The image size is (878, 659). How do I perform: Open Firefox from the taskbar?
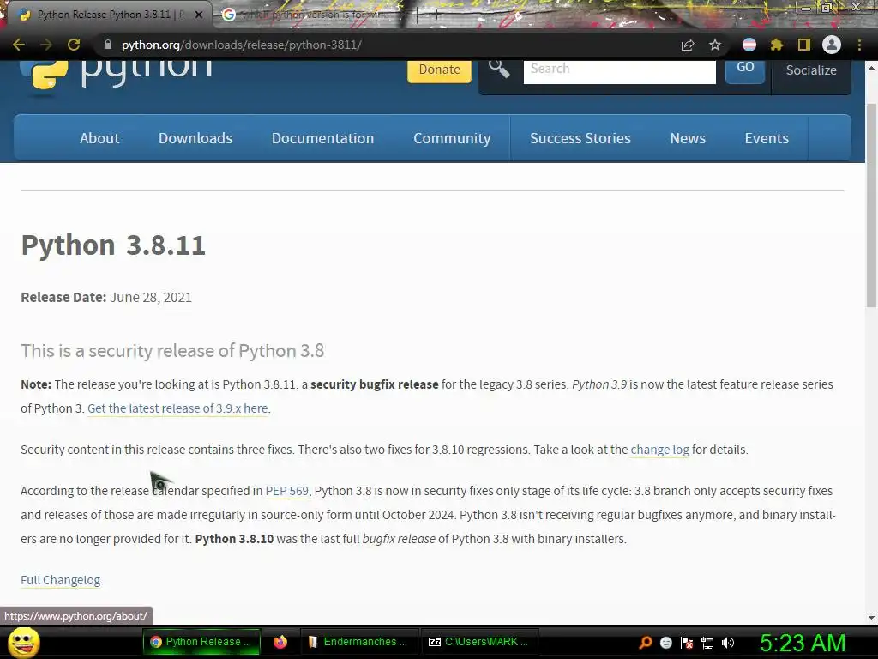(280, 642)
